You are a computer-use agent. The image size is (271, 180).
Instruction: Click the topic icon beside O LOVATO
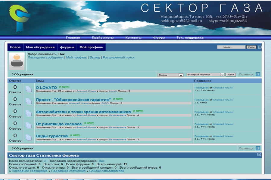pos(29,89)
